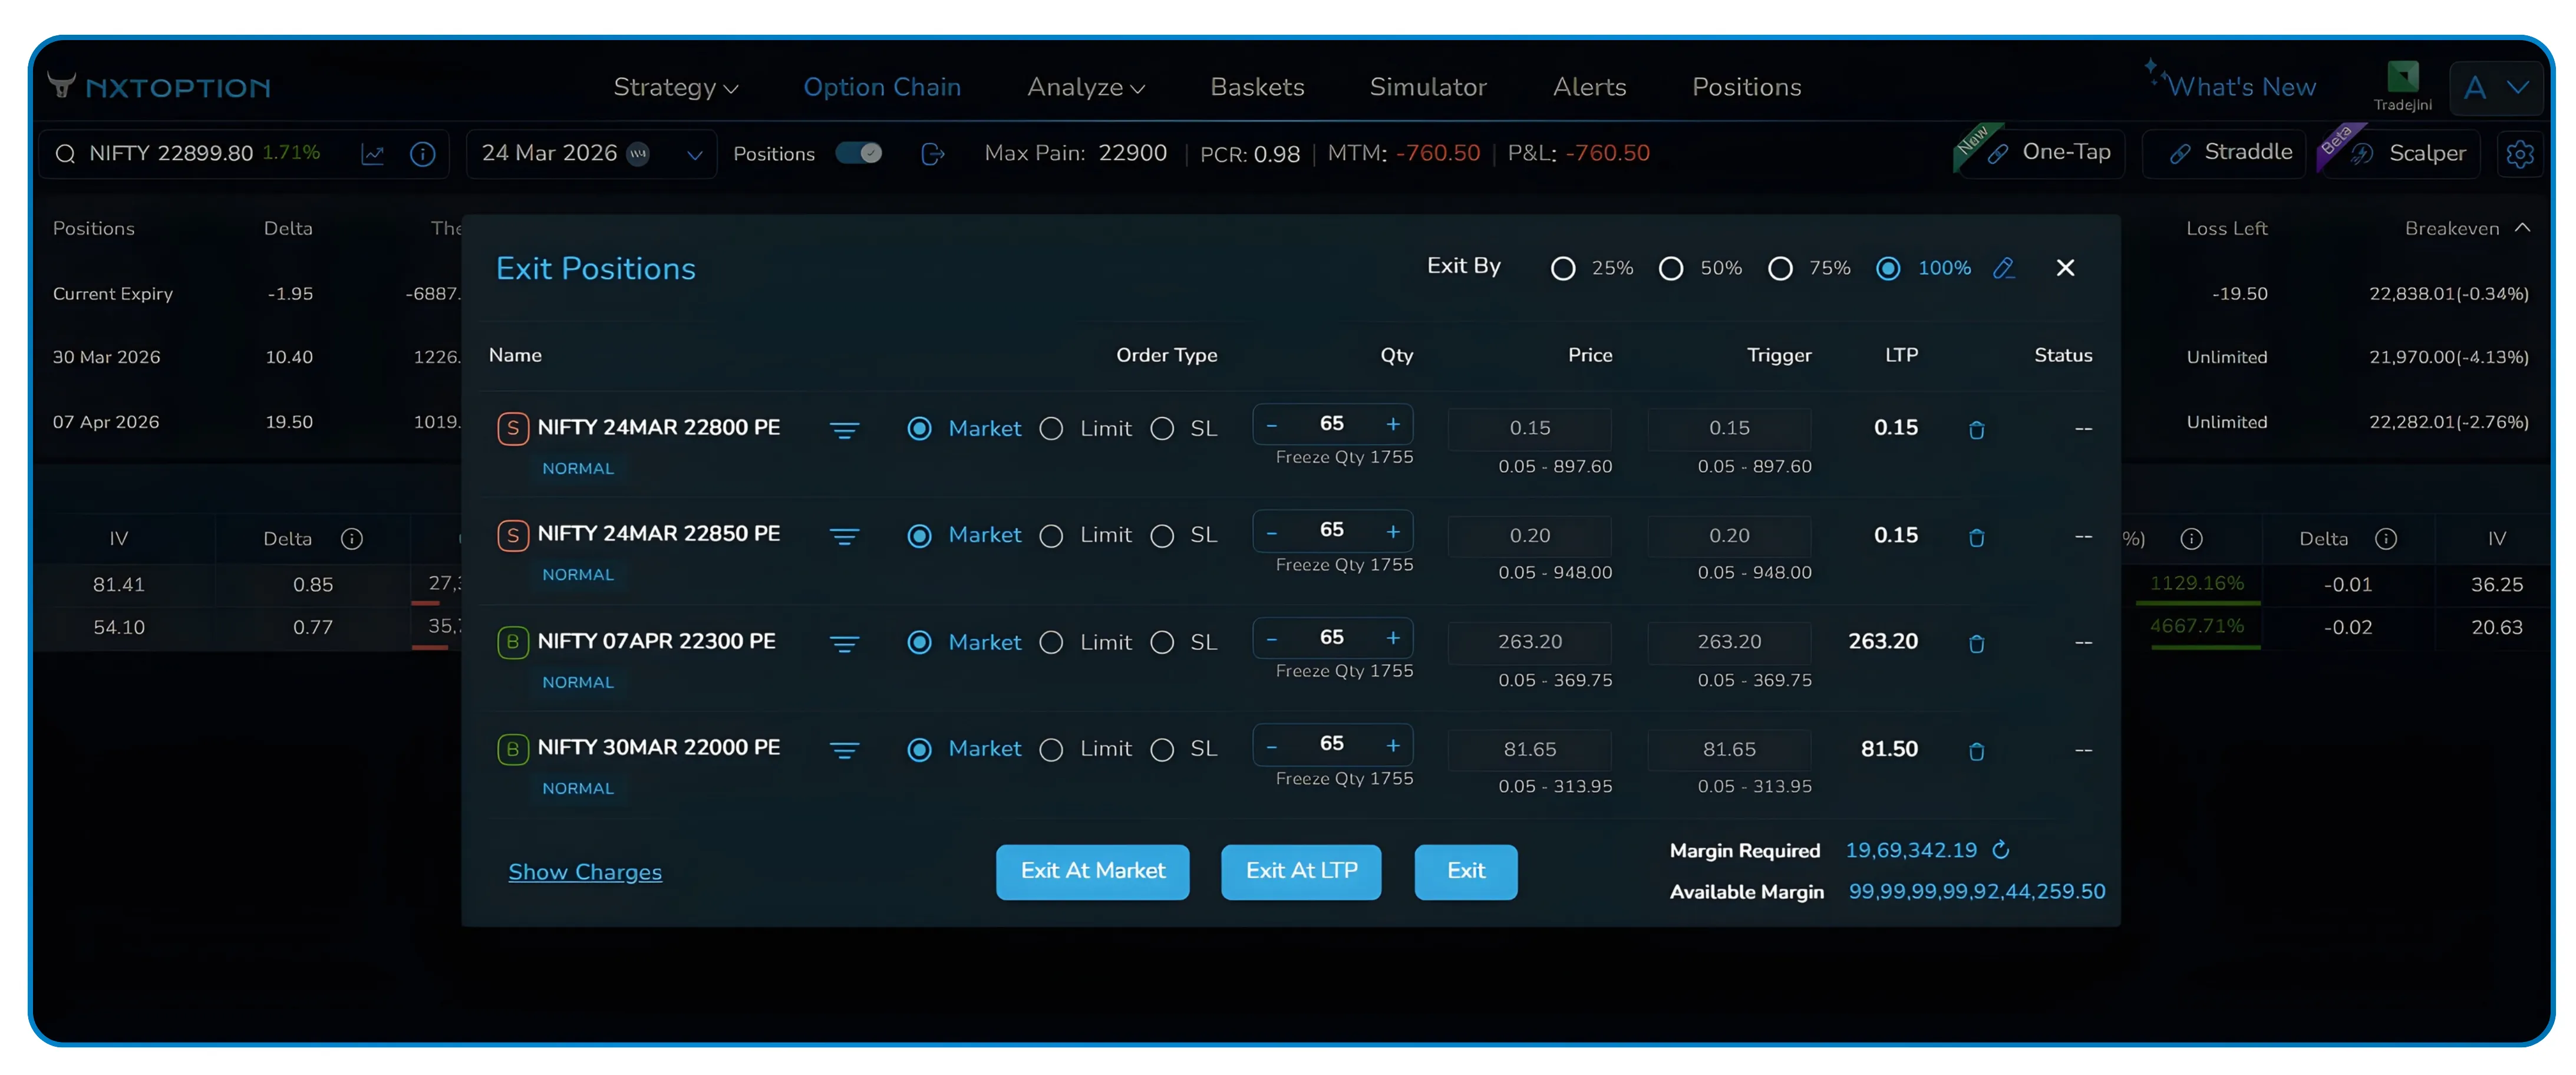Click the Tradejini broker icon

(x=2404, y=77)
